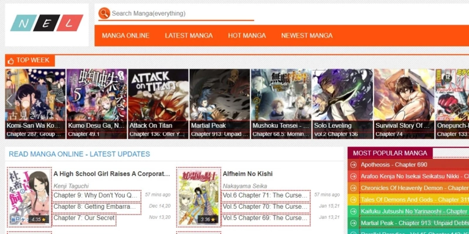This screenshot has width=469, height=234.
Task: Open Survival Story Of cover thumbnail
Action: click(x=404, y=94)
